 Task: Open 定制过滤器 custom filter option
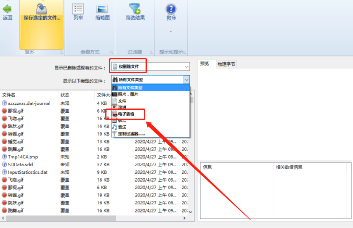pos(151,134)
